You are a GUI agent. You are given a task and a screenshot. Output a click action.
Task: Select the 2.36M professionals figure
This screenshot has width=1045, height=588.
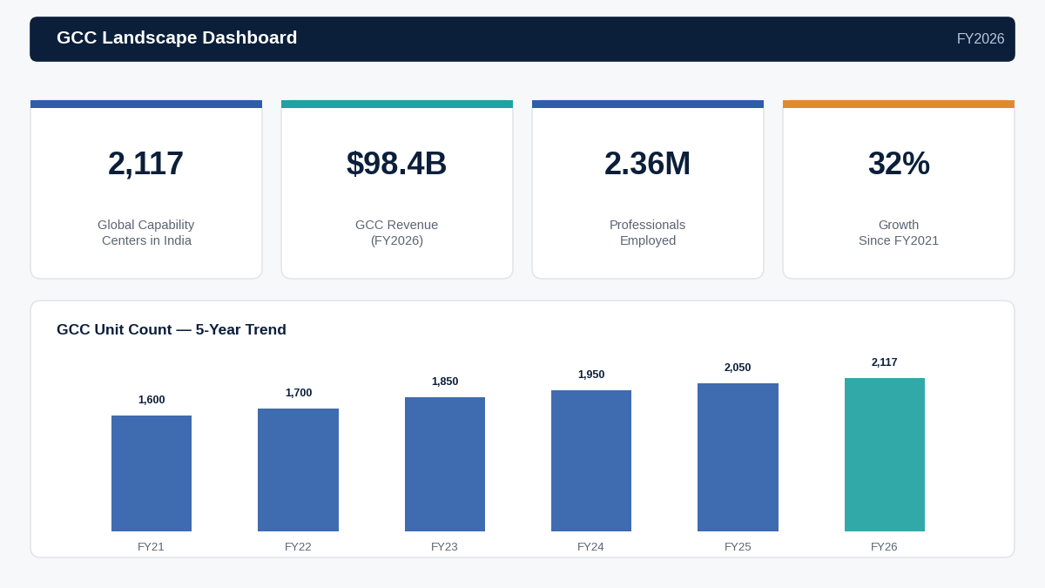(x=647, y=164)
